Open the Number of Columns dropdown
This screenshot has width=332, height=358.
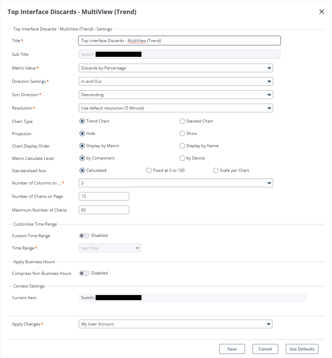point(176,183)
